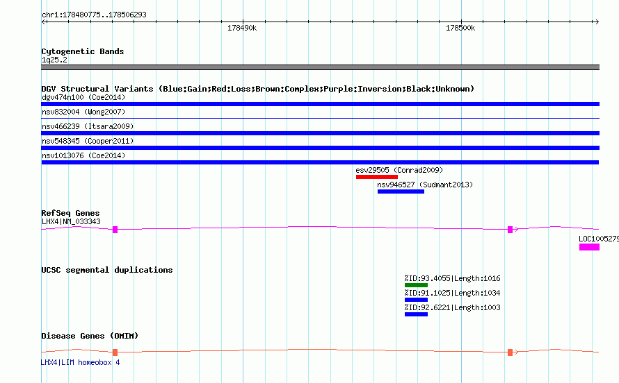Select the nsv832004 (Wong2007) variant line
The image size is (619, 383).
pos(320,118)
